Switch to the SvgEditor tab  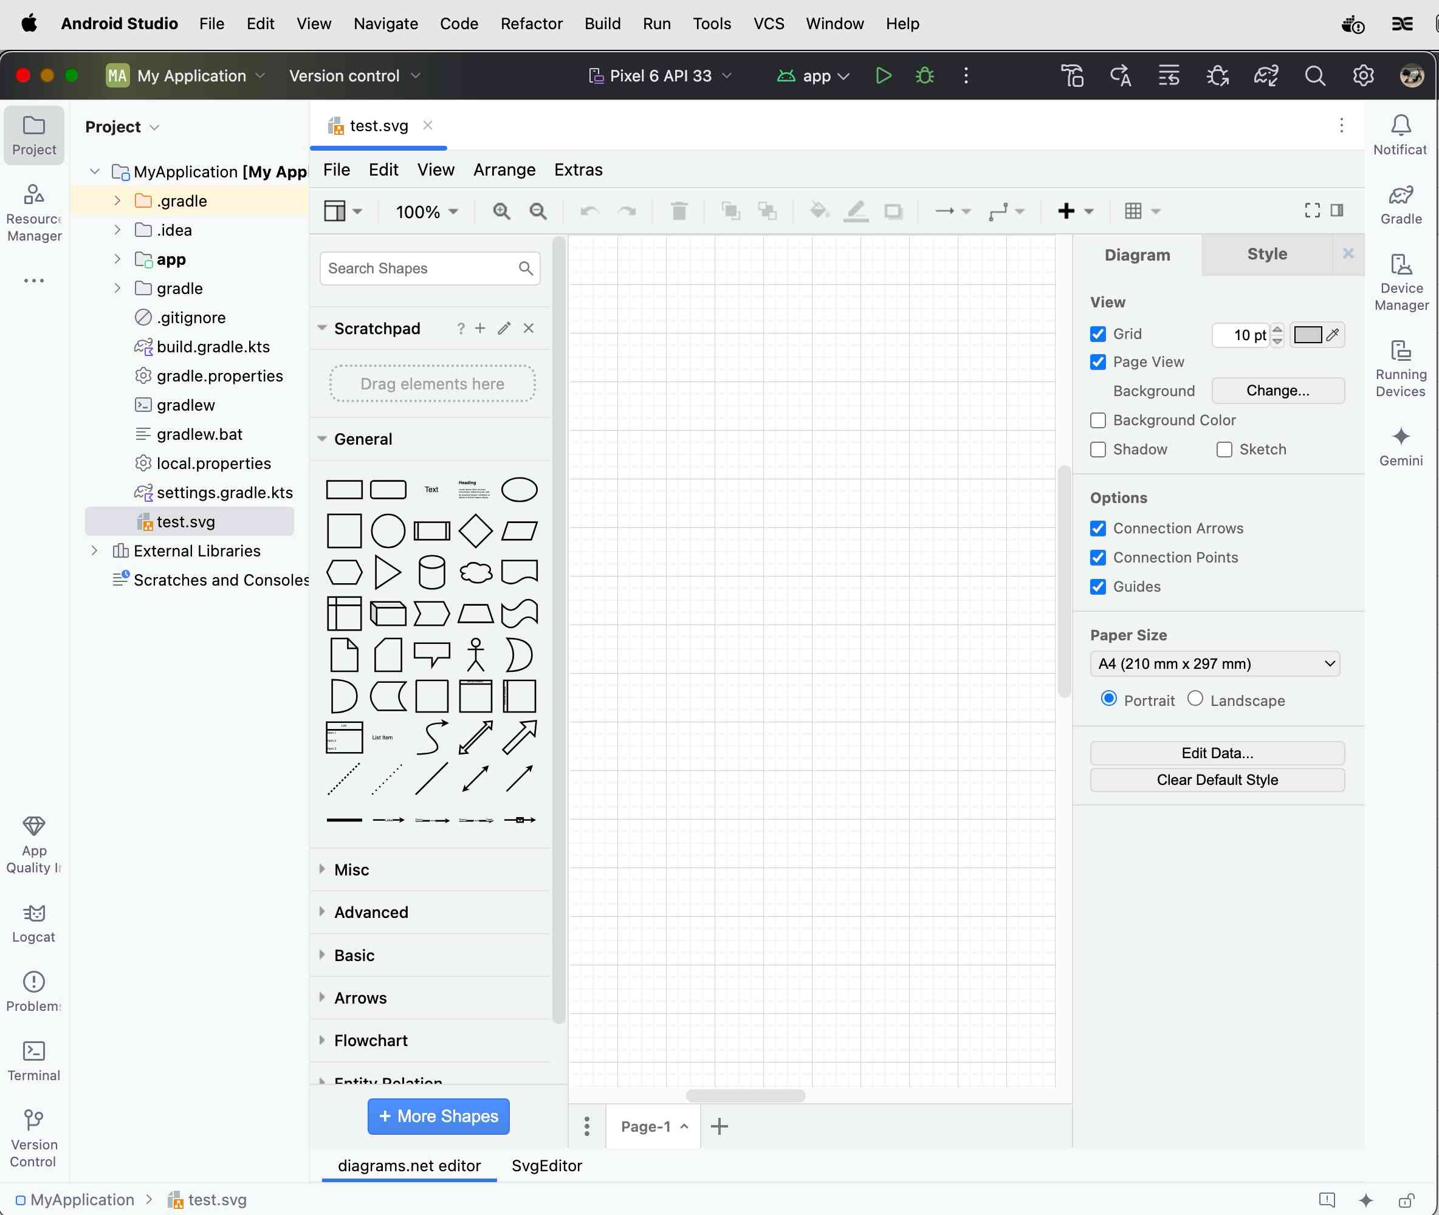(x=546, y=1165)
